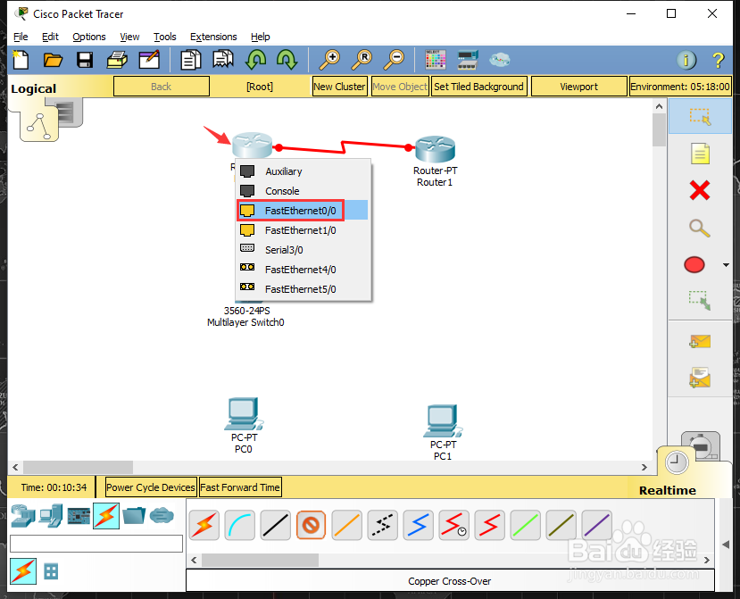This screenshot has width=740, height=599.
Task: Click the Network Information icon
Action: click(x=686, y=61)
